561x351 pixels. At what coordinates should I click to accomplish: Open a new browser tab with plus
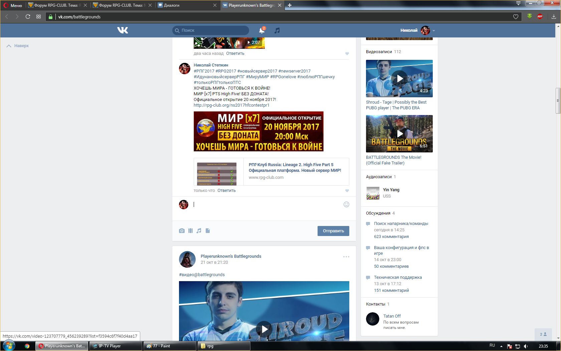(x=290, y=5)
